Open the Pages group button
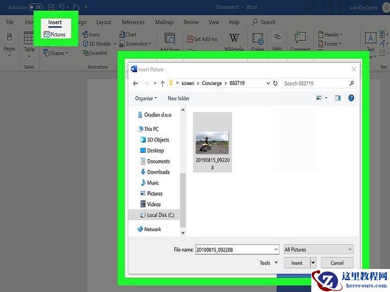The height and width of the screenshot is (292, 390). pos(10,44)
